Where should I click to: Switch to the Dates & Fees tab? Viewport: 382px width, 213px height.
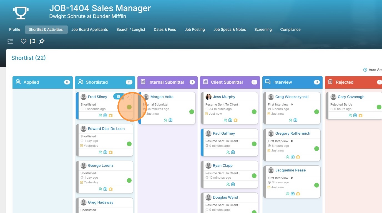click(165, 29)
